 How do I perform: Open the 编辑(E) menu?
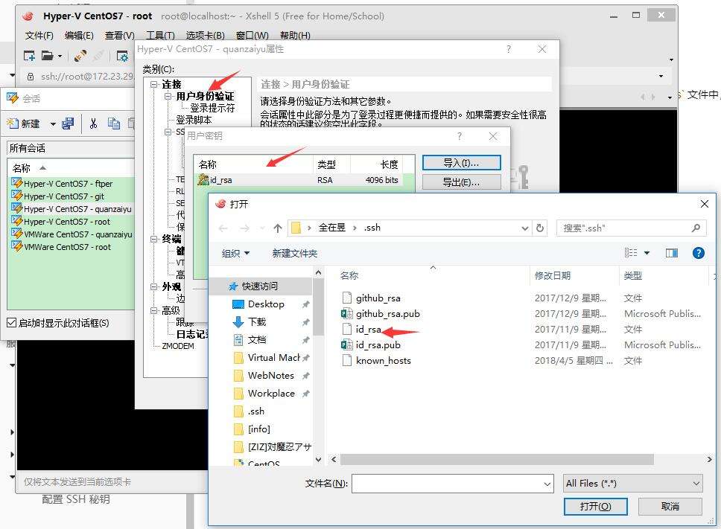click(x=79, y=36)
